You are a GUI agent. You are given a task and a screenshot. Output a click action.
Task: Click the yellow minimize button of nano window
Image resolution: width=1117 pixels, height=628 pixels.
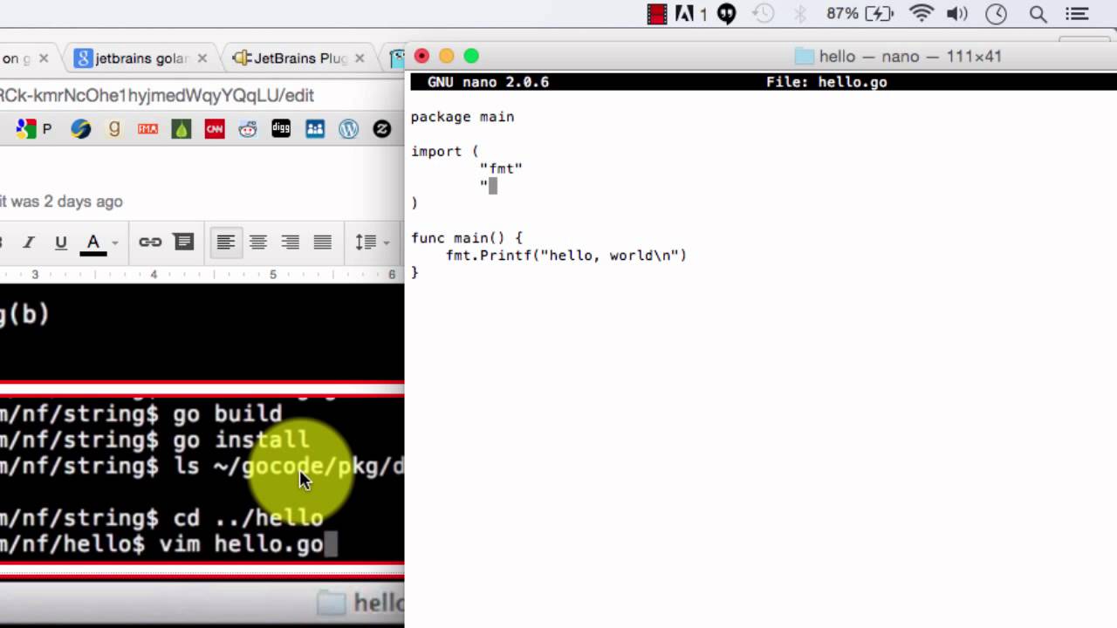(447, 56)
